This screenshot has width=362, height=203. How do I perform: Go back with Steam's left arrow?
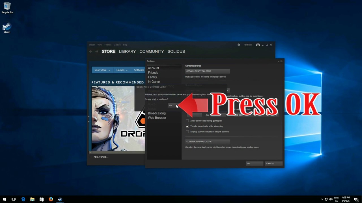point(90,52)
